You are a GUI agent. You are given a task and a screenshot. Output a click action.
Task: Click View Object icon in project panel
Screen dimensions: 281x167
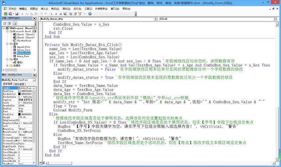[x=9, y=23]
